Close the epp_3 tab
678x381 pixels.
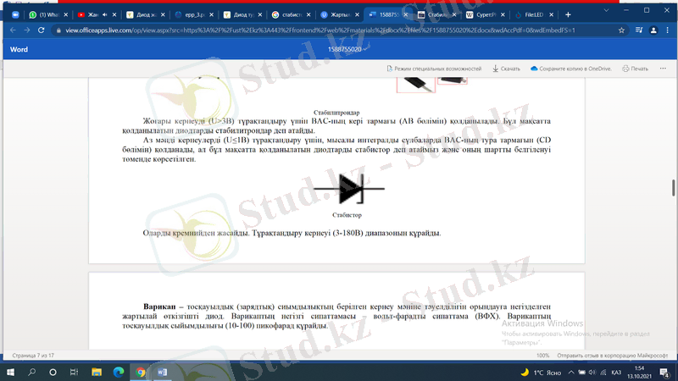click(x=211, y=14)
